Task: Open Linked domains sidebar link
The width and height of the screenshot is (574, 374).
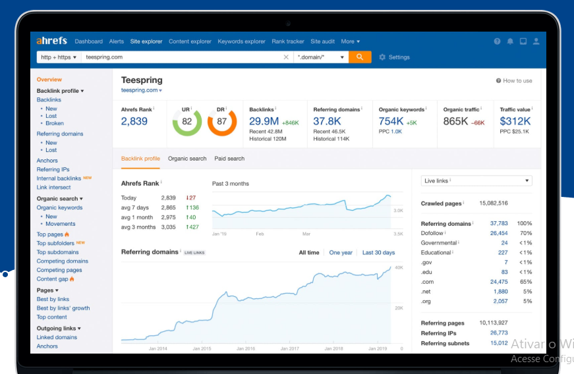Action: [57, 337]
